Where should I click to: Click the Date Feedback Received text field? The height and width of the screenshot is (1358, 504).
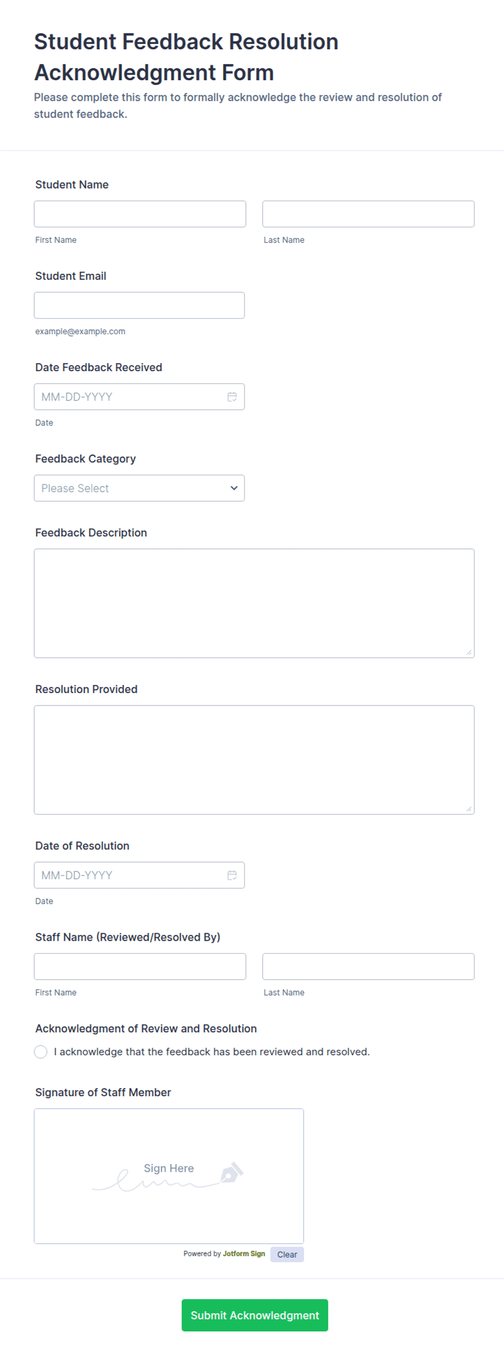click(x=139, y=397)
